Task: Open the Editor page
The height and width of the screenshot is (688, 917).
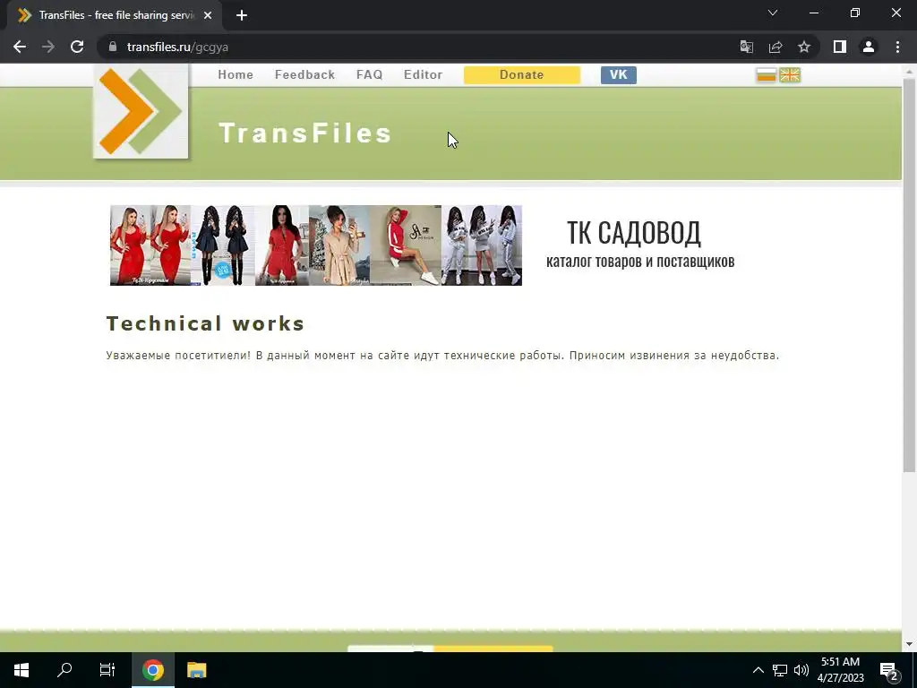Action: tap(423, 75)
